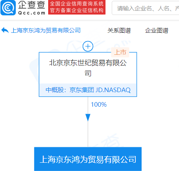Image resolution: width=179 pixels, height=171 pixels.
Task: Click the 企查查 Qcc.com wordmark
Action: pyautogui.click(x=32, y=8)
